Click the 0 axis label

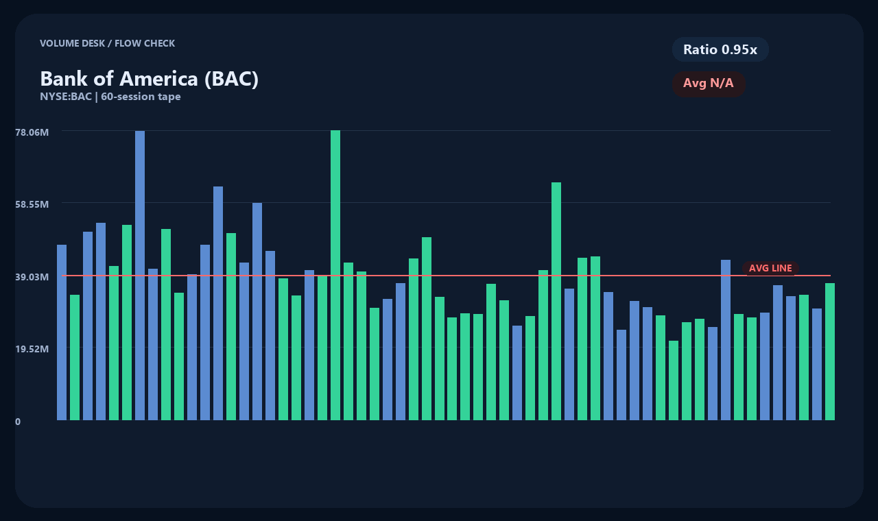tap(18, 422)
